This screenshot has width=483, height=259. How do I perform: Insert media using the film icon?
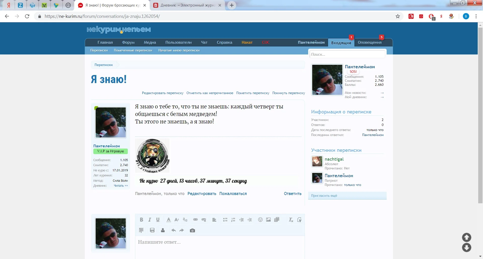[x=277, y=220]
